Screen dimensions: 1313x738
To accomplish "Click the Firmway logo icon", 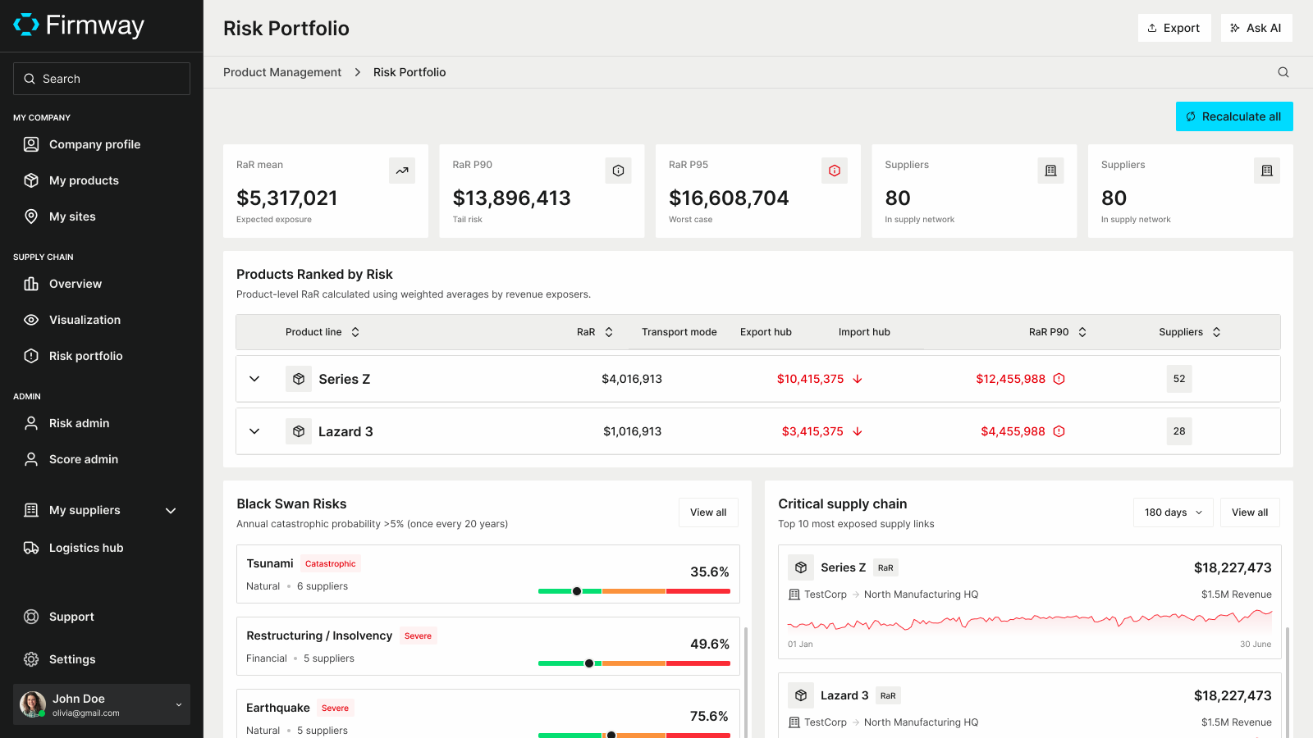I will tap(26, 25).
